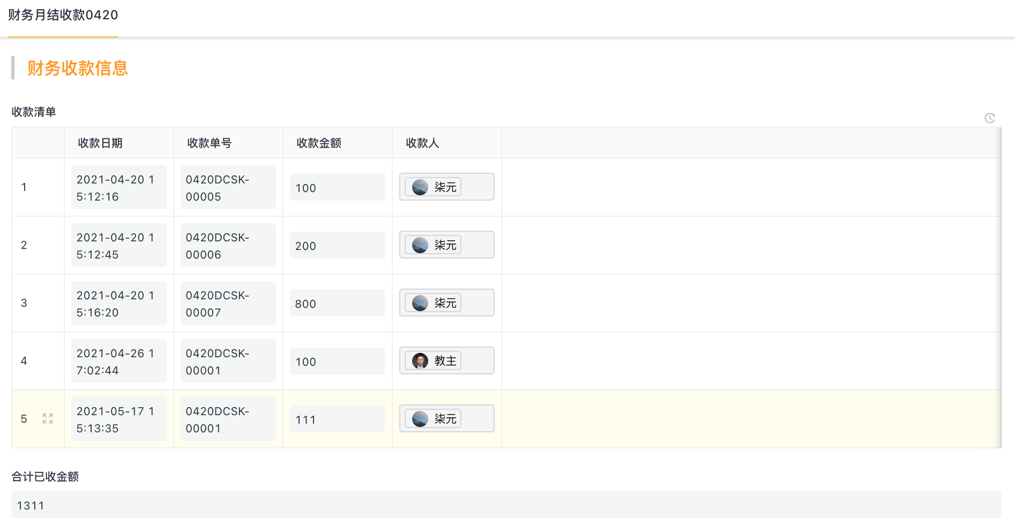Select the date field 2021-04-26 17:02:44

(x=119, y=361)
